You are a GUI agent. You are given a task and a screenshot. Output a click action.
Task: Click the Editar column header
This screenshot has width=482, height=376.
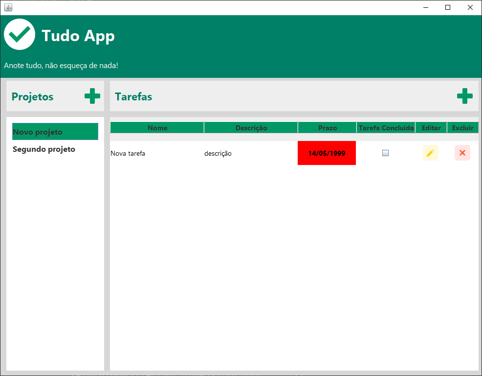pos(431,127)
